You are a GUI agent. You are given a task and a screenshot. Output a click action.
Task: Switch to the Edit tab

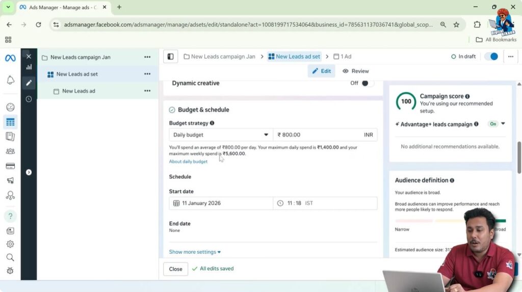click(321, 71)
